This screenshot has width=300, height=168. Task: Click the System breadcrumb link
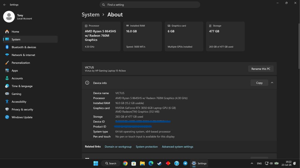[x=91, y=15]
